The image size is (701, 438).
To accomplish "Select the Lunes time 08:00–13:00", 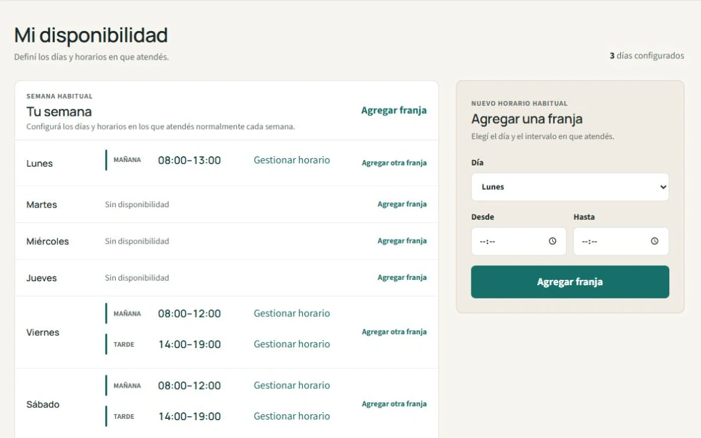I will coord(190,161).
